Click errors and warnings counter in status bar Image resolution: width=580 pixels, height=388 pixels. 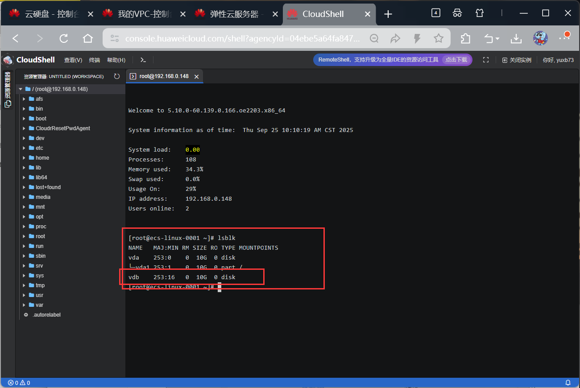(19, 383)
